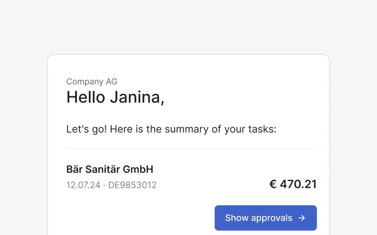Click the "approvals" word on blue button

(x=272, y=218)
